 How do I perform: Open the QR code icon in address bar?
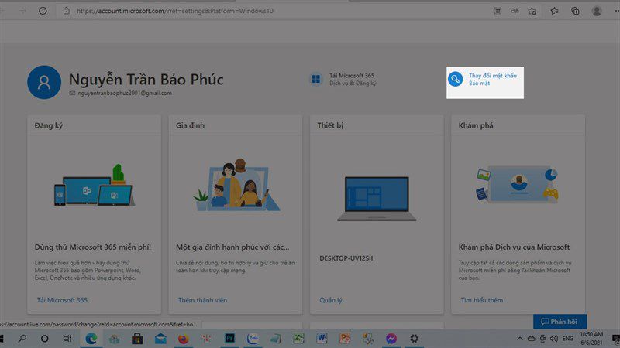pyautogui.click(x=498, y=11)
